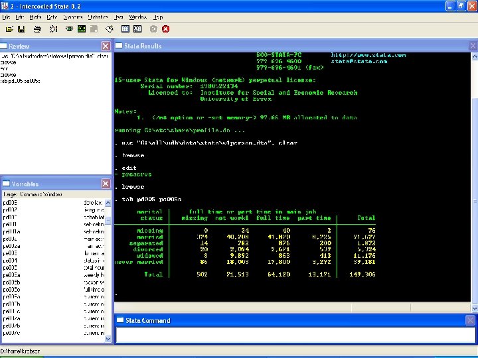This screenshot has height=358, width=478.
Task: Click the red Break toolbar icon
Action: pos(165,29)
